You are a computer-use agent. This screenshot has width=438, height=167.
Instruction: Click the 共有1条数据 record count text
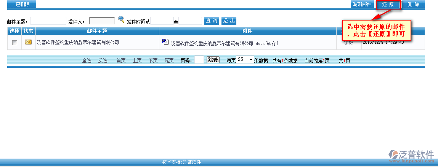pyautogui.click(x=285, y=60)
